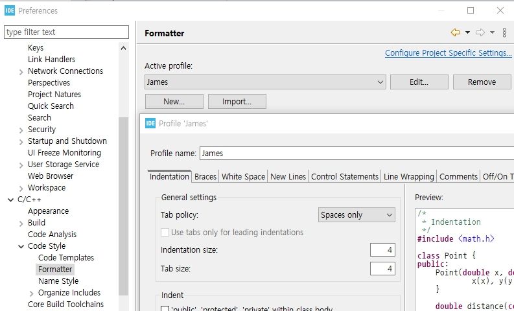Open Configure Project Specific Settings link
514x311 pixels.
click(x=448, y=53)
